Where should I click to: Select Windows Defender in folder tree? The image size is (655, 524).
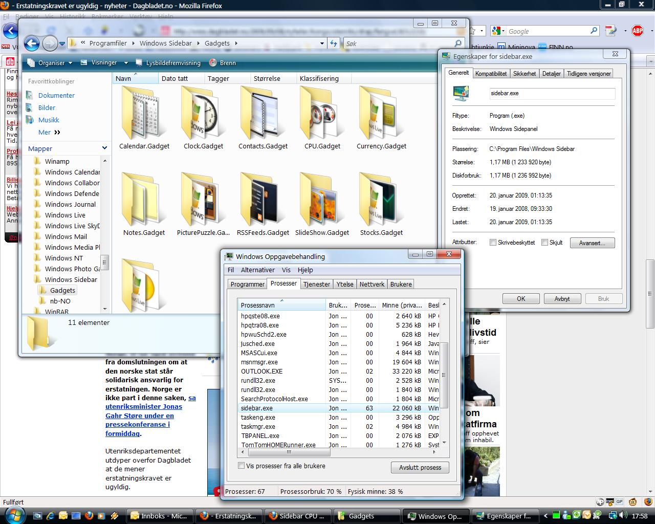(72, 193)
